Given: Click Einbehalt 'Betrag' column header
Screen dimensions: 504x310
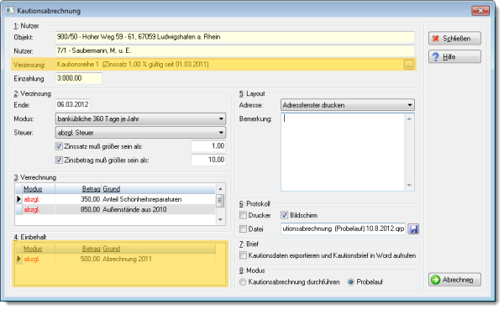Looking at the screenshot, I should [x=78, y=249].
